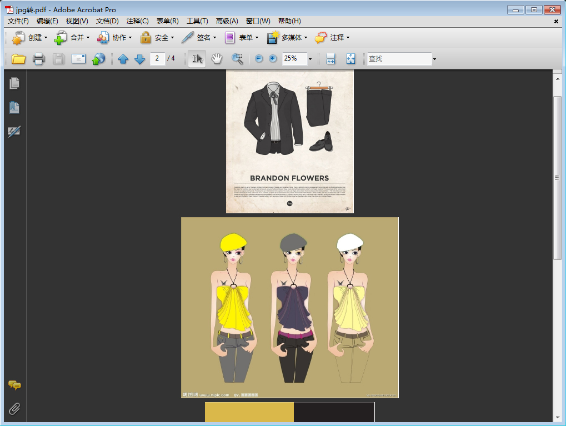Click the Open file folder icon
This screenshot has height=426, width=566.
18,58
